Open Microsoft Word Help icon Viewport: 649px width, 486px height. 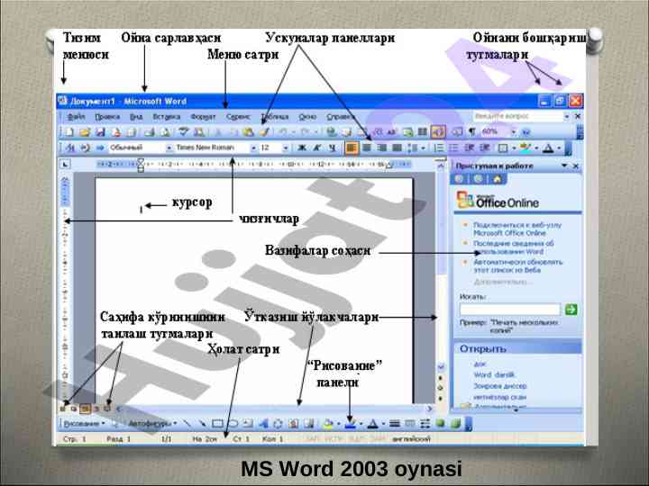pyautogui.click(x=526, y=132)
